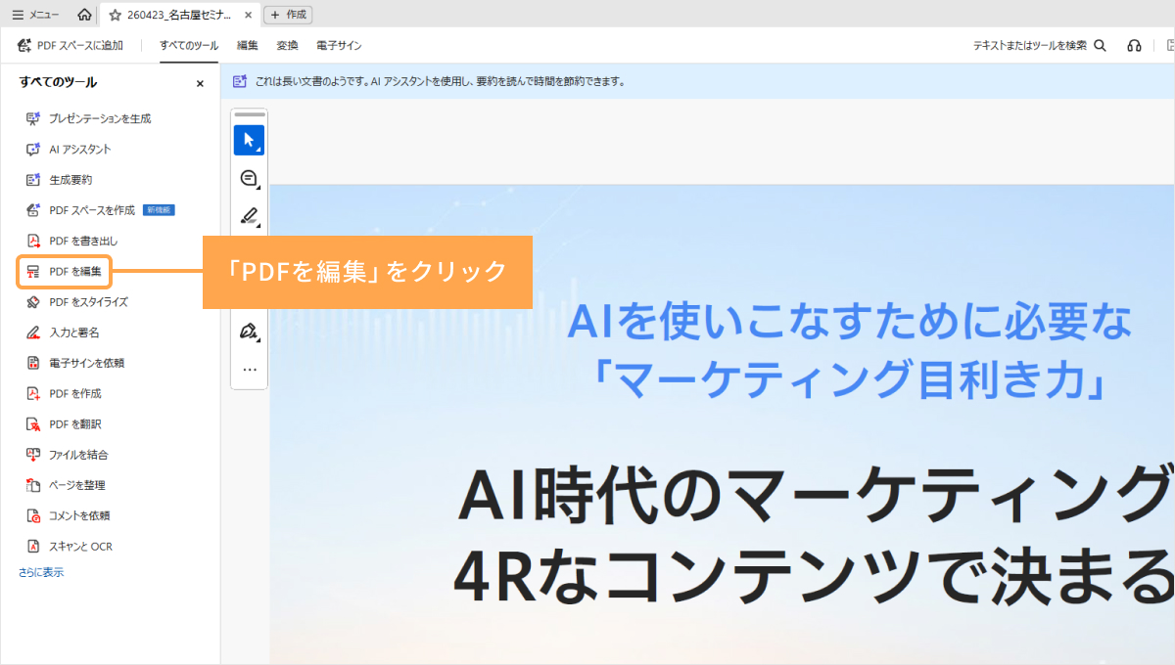The height and width of the screenshot is (665, 1175).
Task: Select the comment bubble tool in quick toolbar
Action: tap(249, 178)
